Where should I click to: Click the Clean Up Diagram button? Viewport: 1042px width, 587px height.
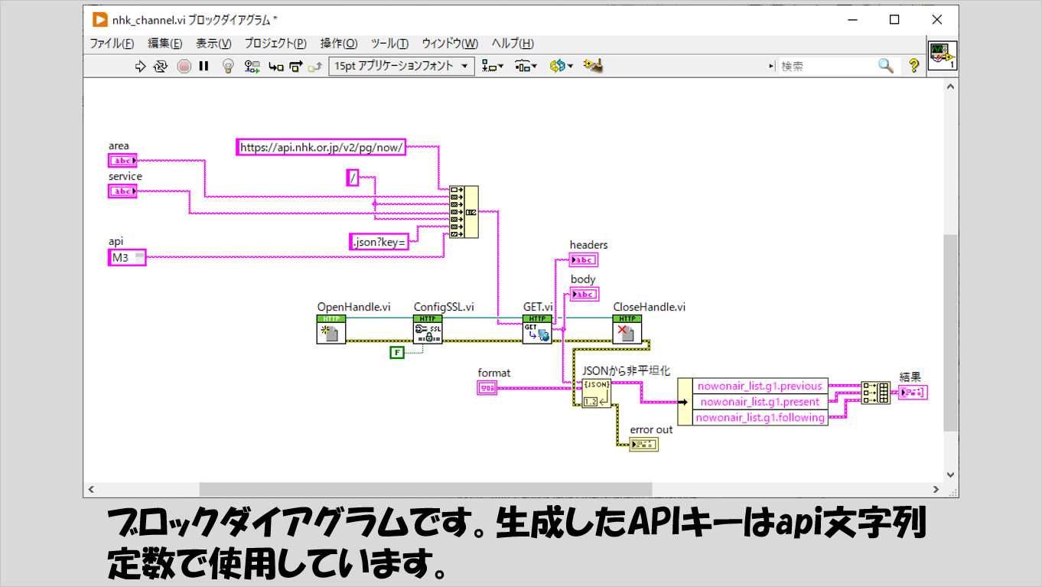(594, 67)
